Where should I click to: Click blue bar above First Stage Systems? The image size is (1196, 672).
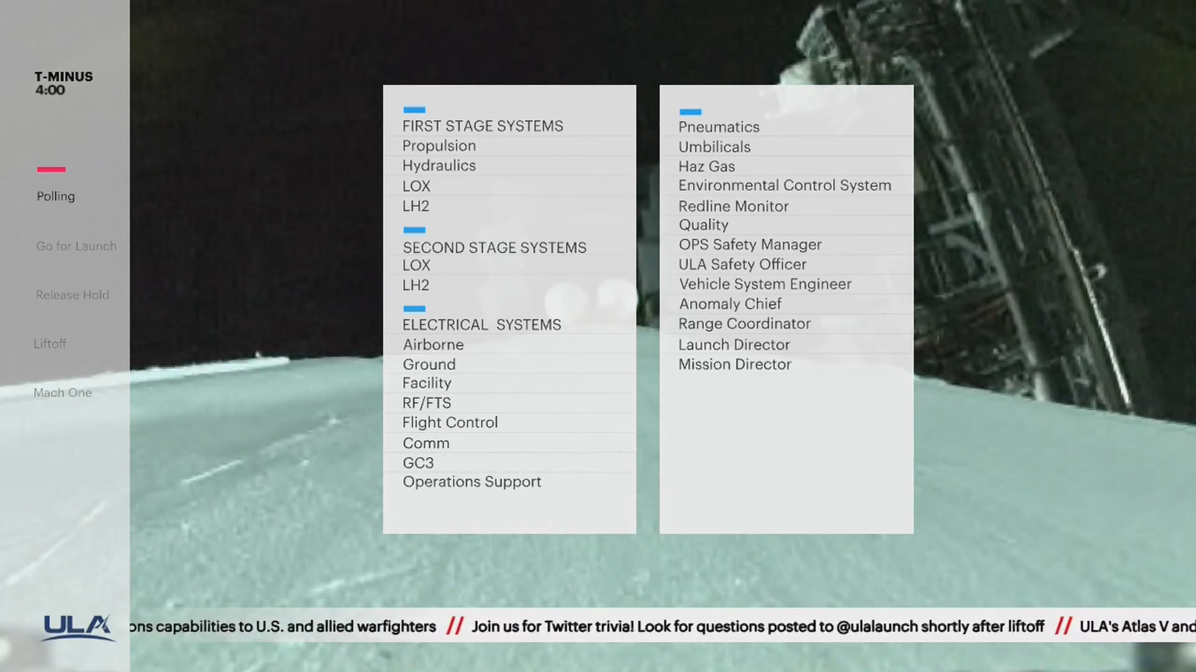(414, 110)
